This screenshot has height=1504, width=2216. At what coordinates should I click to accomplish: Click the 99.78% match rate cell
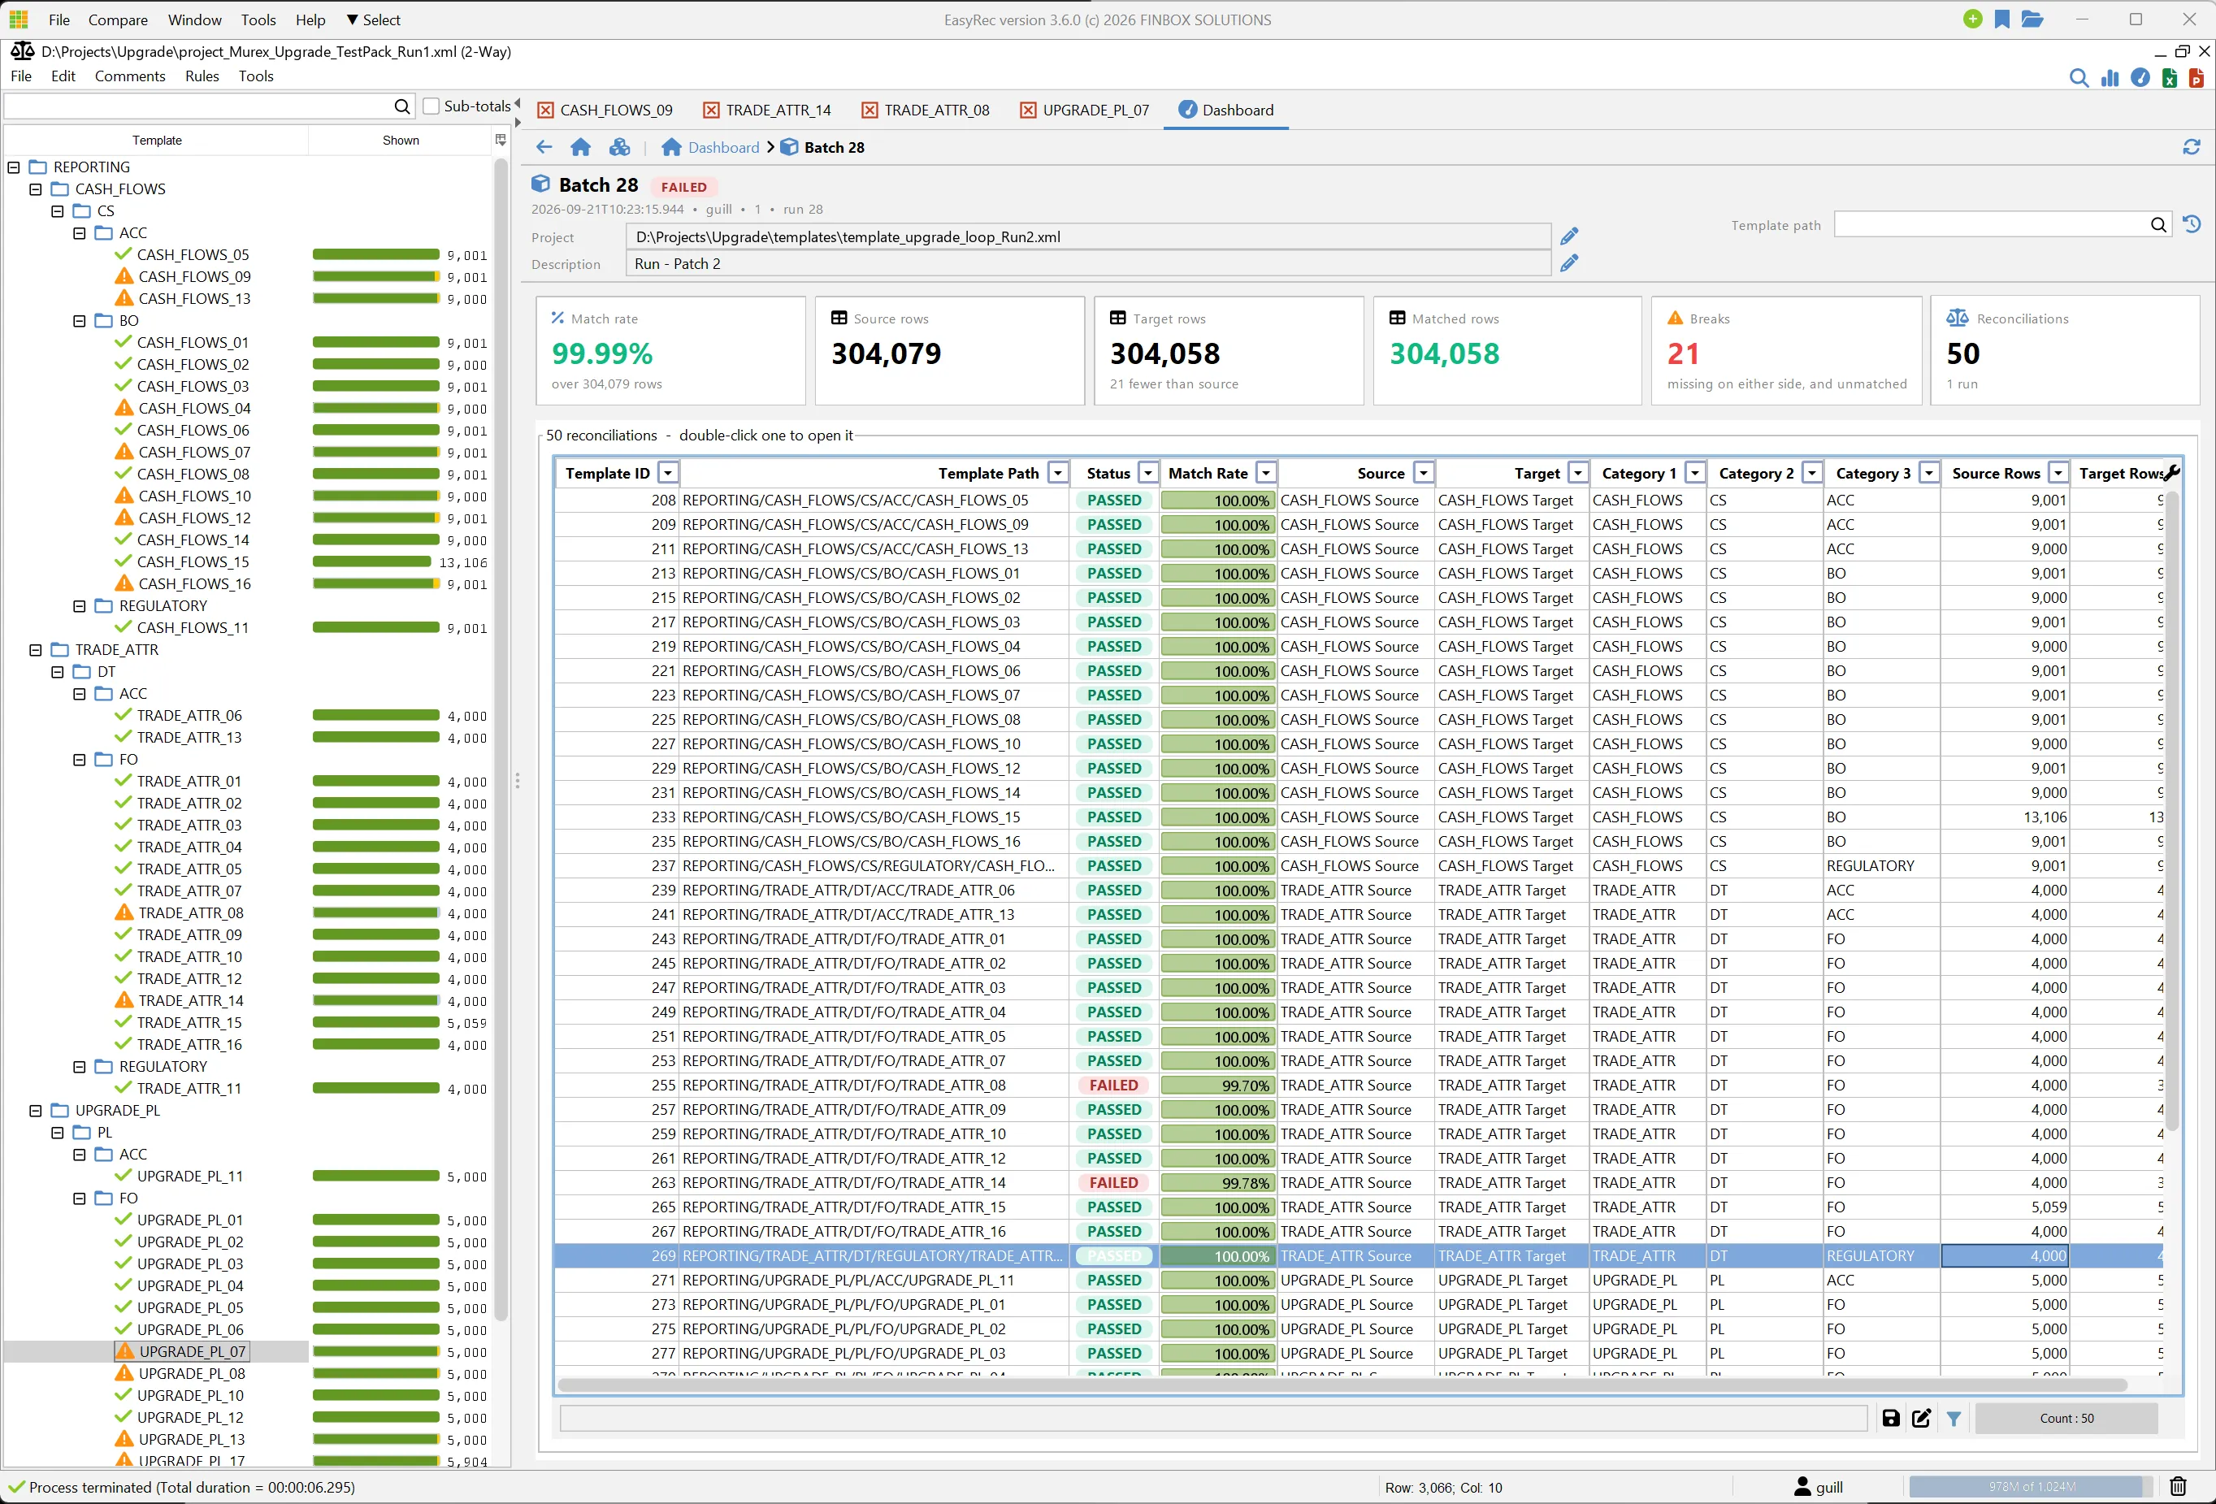pos(1217,1182)
